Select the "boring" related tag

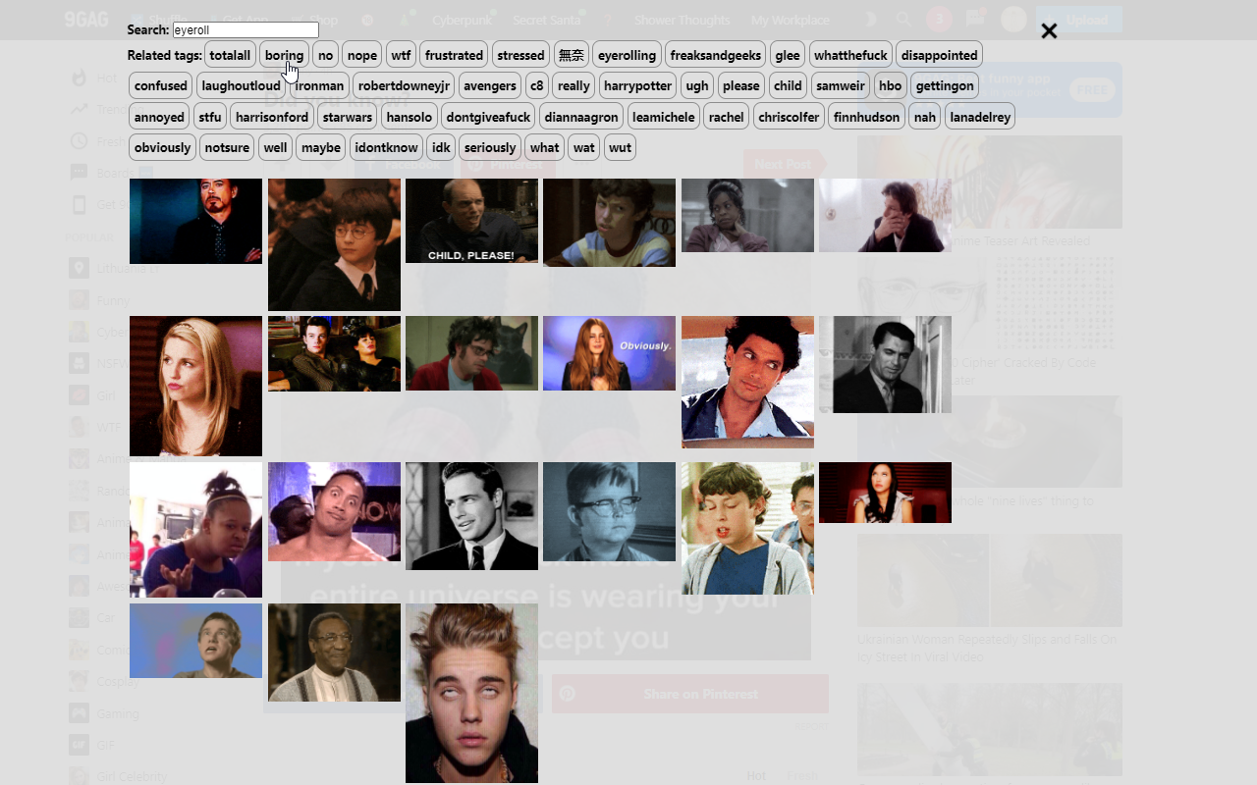click(x=284, y=55)
